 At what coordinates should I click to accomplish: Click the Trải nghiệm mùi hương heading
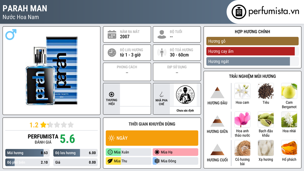(x=252, y=76)
